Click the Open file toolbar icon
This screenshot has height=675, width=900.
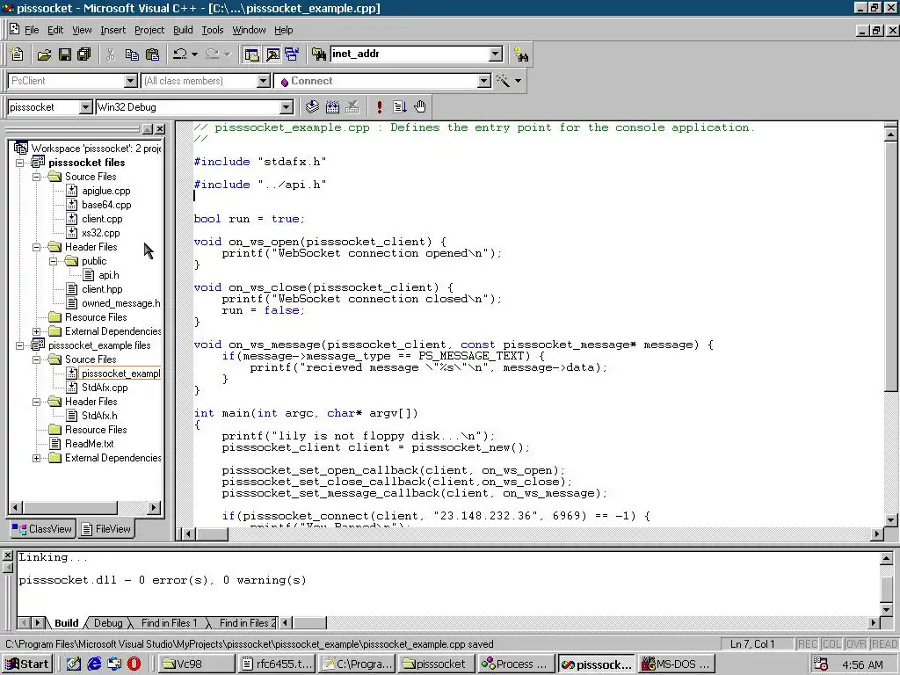[x=44, y=54]
